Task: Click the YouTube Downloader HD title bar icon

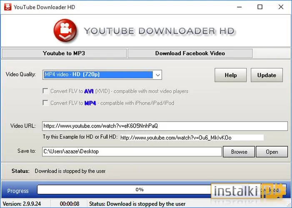Action: click(x=7, y=7)
